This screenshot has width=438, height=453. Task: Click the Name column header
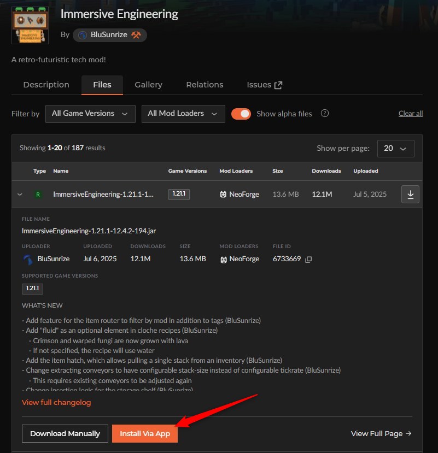(x=61, y=171)
